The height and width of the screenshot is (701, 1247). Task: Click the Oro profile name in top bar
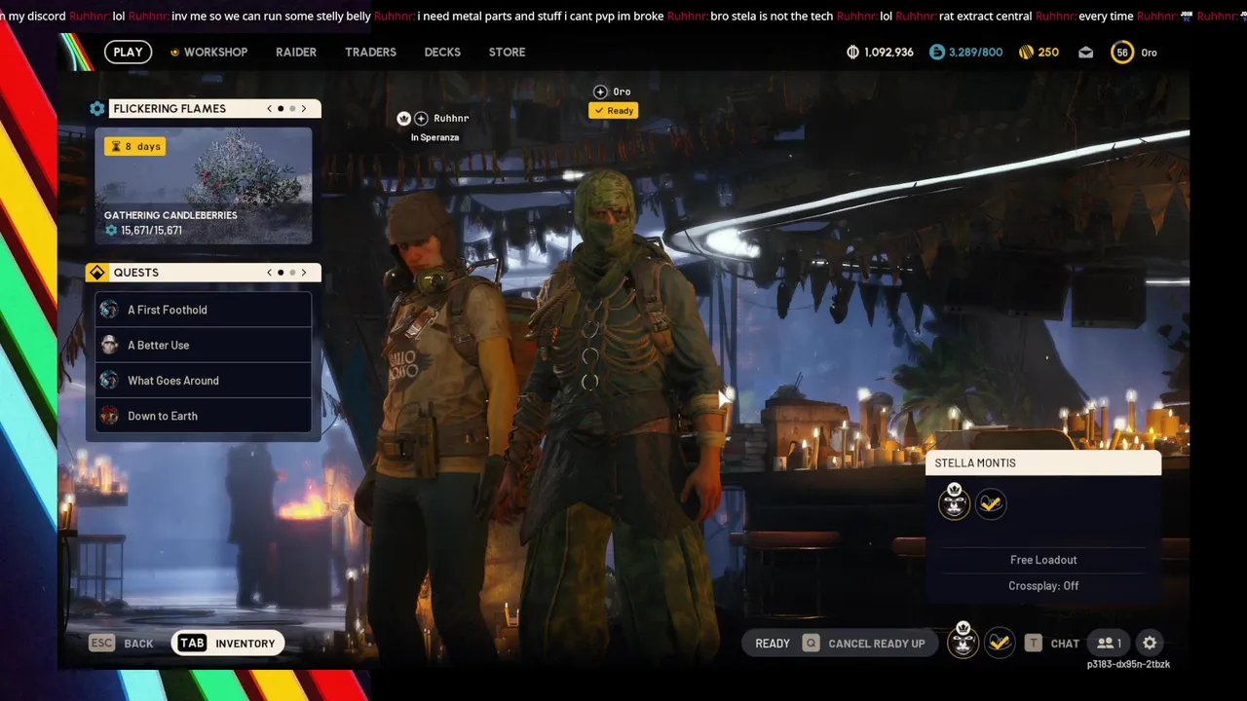(x=1150, y=53)
